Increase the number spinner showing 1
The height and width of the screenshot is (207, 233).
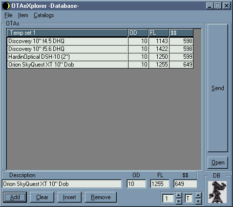[x=179, y=195]
